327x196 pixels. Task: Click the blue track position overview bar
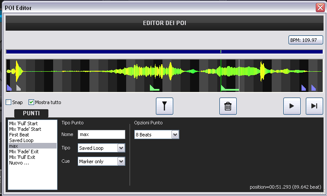point(164,52)
